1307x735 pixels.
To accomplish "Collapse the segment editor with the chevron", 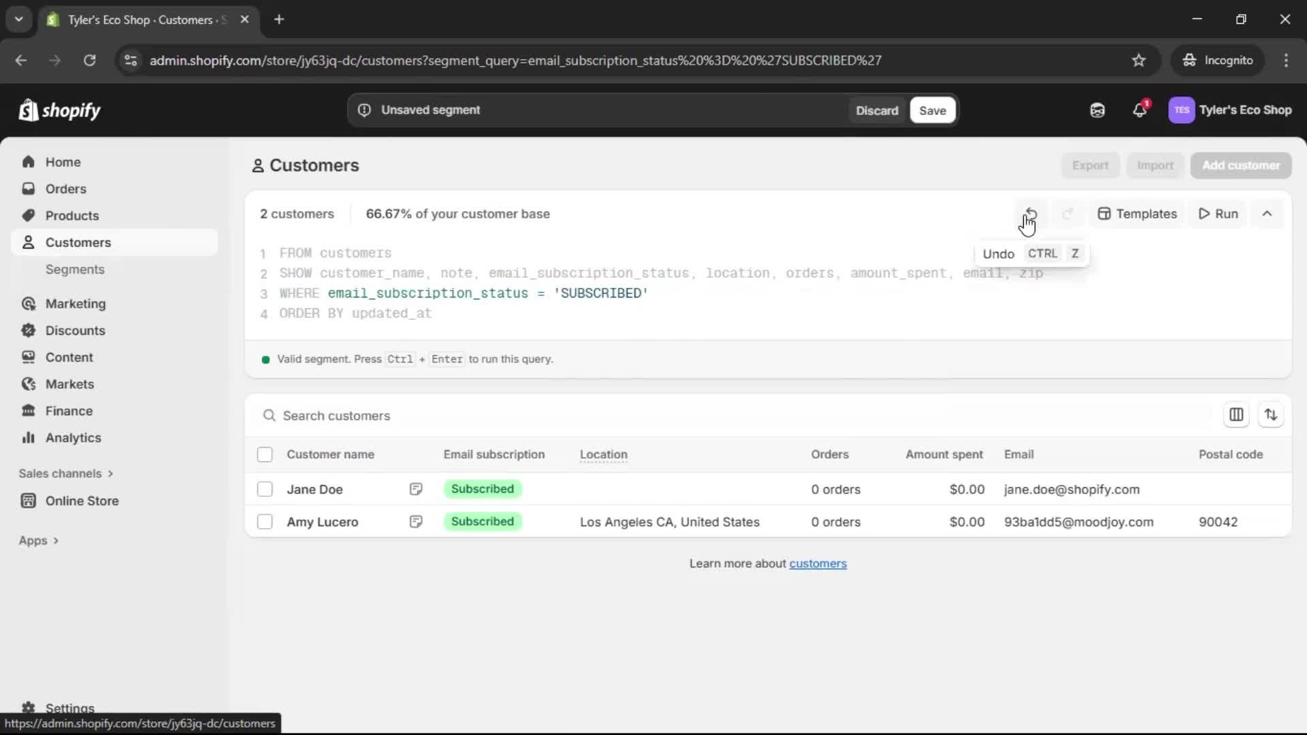I will pos(1267,213).
